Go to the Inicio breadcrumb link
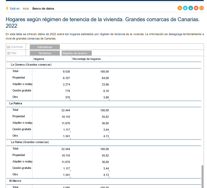The height and width of the screenshot is (188, 207). point(26,9)
